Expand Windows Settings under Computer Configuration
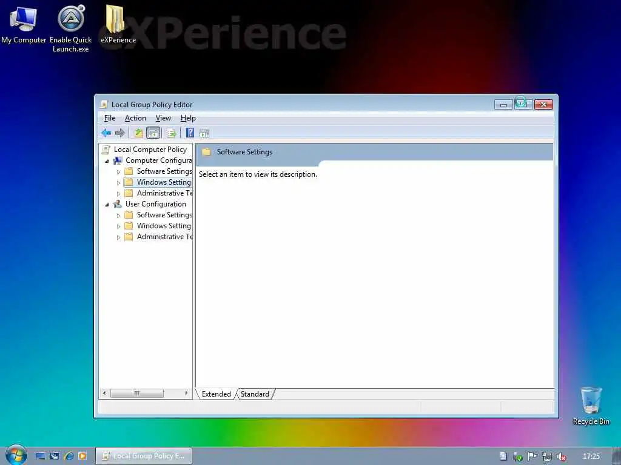This screenshot has width=621, height=465. tap(118, 183)
